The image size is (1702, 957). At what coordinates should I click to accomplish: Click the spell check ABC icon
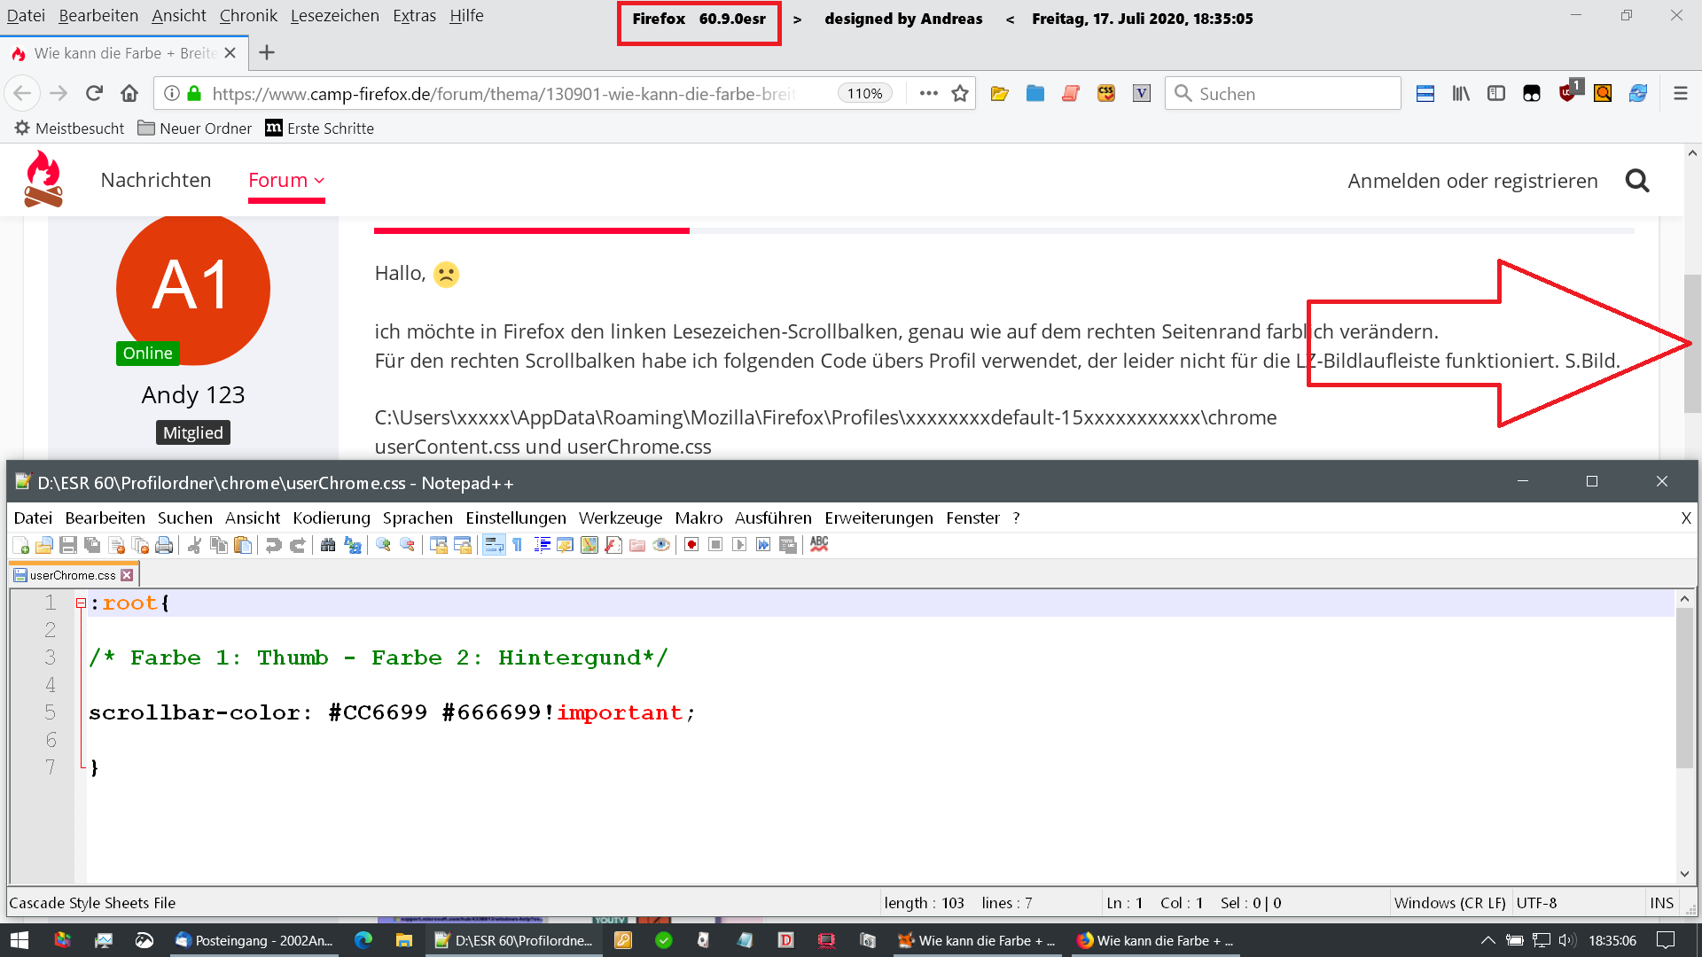pos(819,544)
